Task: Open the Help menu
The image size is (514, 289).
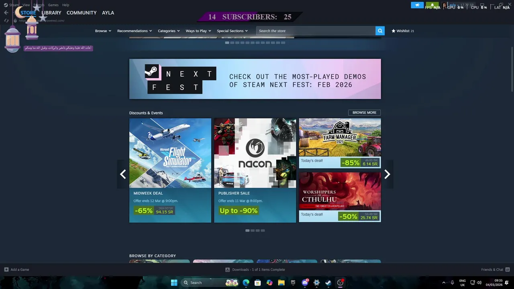Action: (x=65, y=5)
